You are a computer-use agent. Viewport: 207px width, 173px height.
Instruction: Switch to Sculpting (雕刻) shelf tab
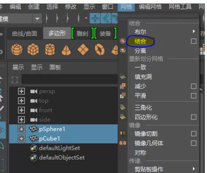click(x=82, y=33)
